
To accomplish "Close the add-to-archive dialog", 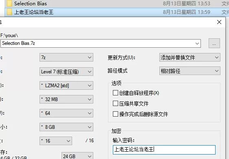I will [x=219, y=22].
